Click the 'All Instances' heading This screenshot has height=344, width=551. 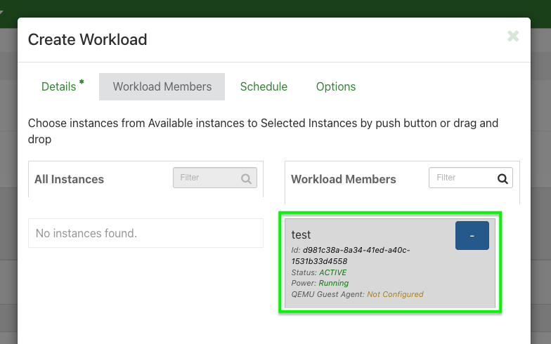69,179
